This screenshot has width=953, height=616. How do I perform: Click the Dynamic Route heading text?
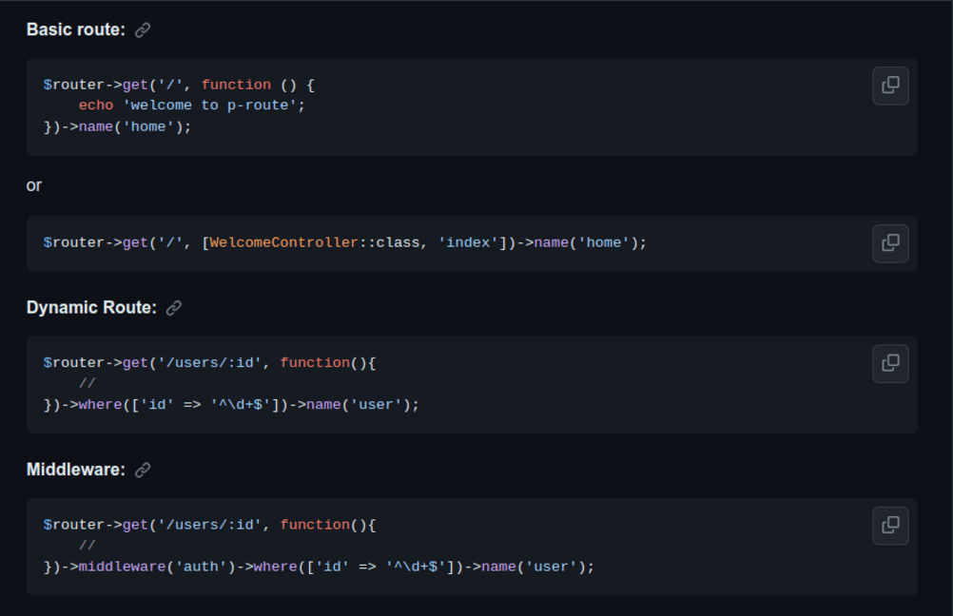click(90, 308)
